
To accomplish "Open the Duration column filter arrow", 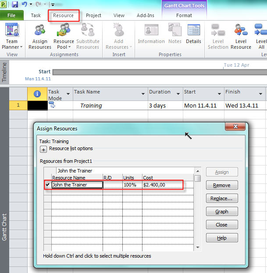I will 178,94.
